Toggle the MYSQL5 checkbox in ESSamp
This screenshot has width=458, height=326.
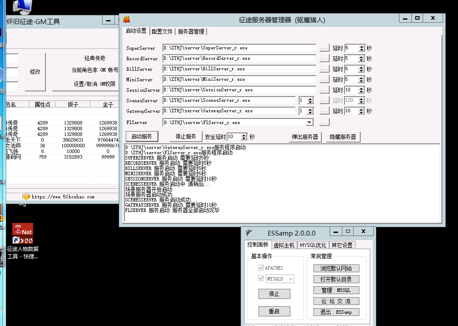click(260, 278)
